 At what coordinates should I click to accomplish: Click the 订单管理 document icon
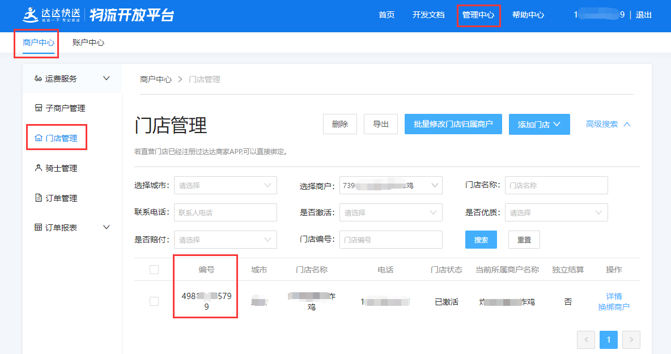pos(39,198)
